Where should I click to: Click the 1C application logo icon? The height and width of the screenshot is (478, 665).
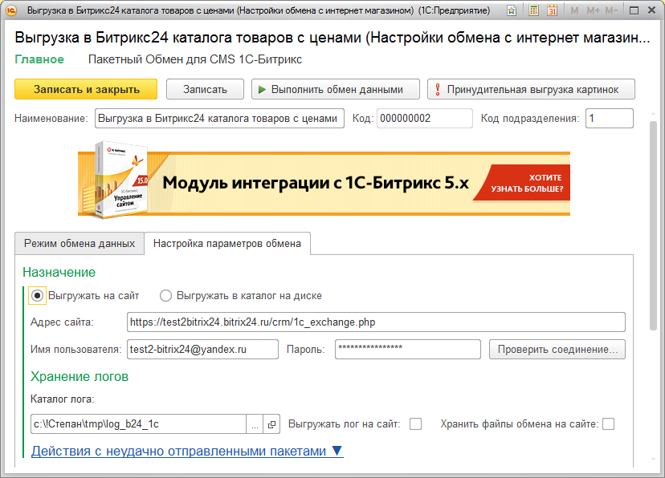[11, 10]
